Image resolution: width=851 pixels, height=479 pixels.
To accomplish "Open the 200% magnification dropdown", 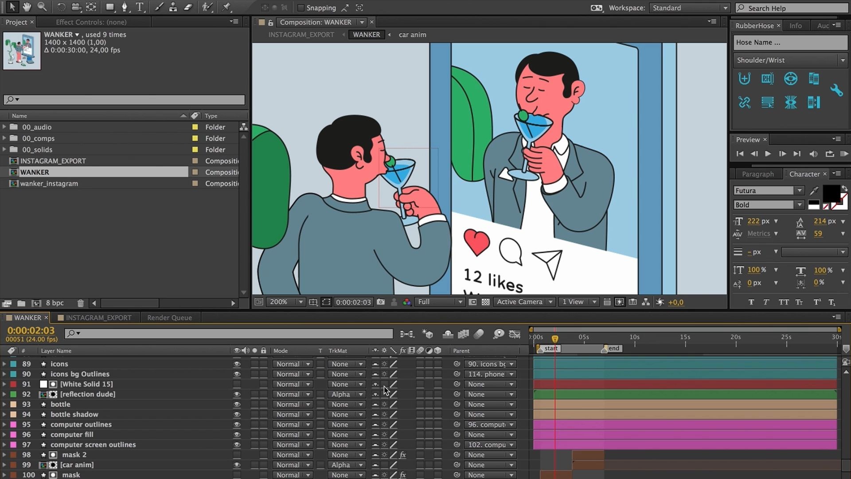I will (286, 302).
